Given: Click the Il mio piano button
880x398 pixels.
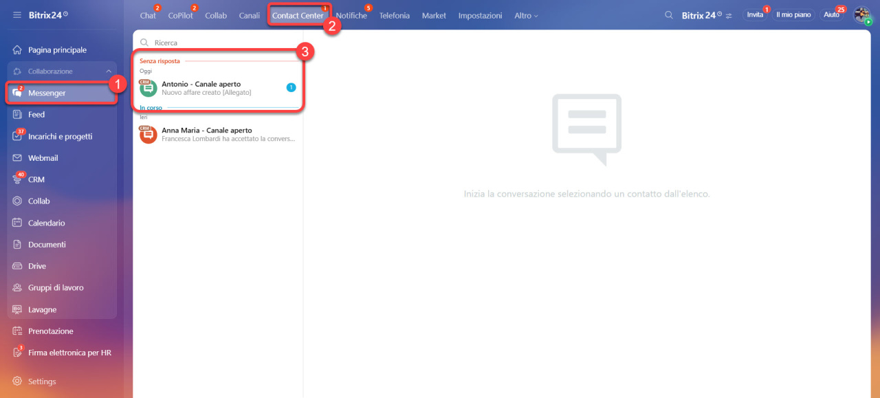Looking at the screenshot, I should coord(793,14).
